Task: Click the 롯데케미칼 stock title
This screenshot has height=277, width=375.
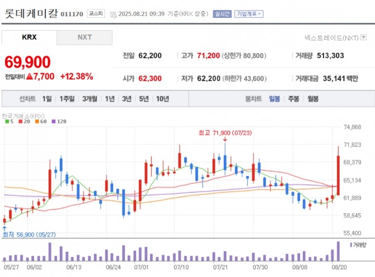Action: (x=31, y=13)
